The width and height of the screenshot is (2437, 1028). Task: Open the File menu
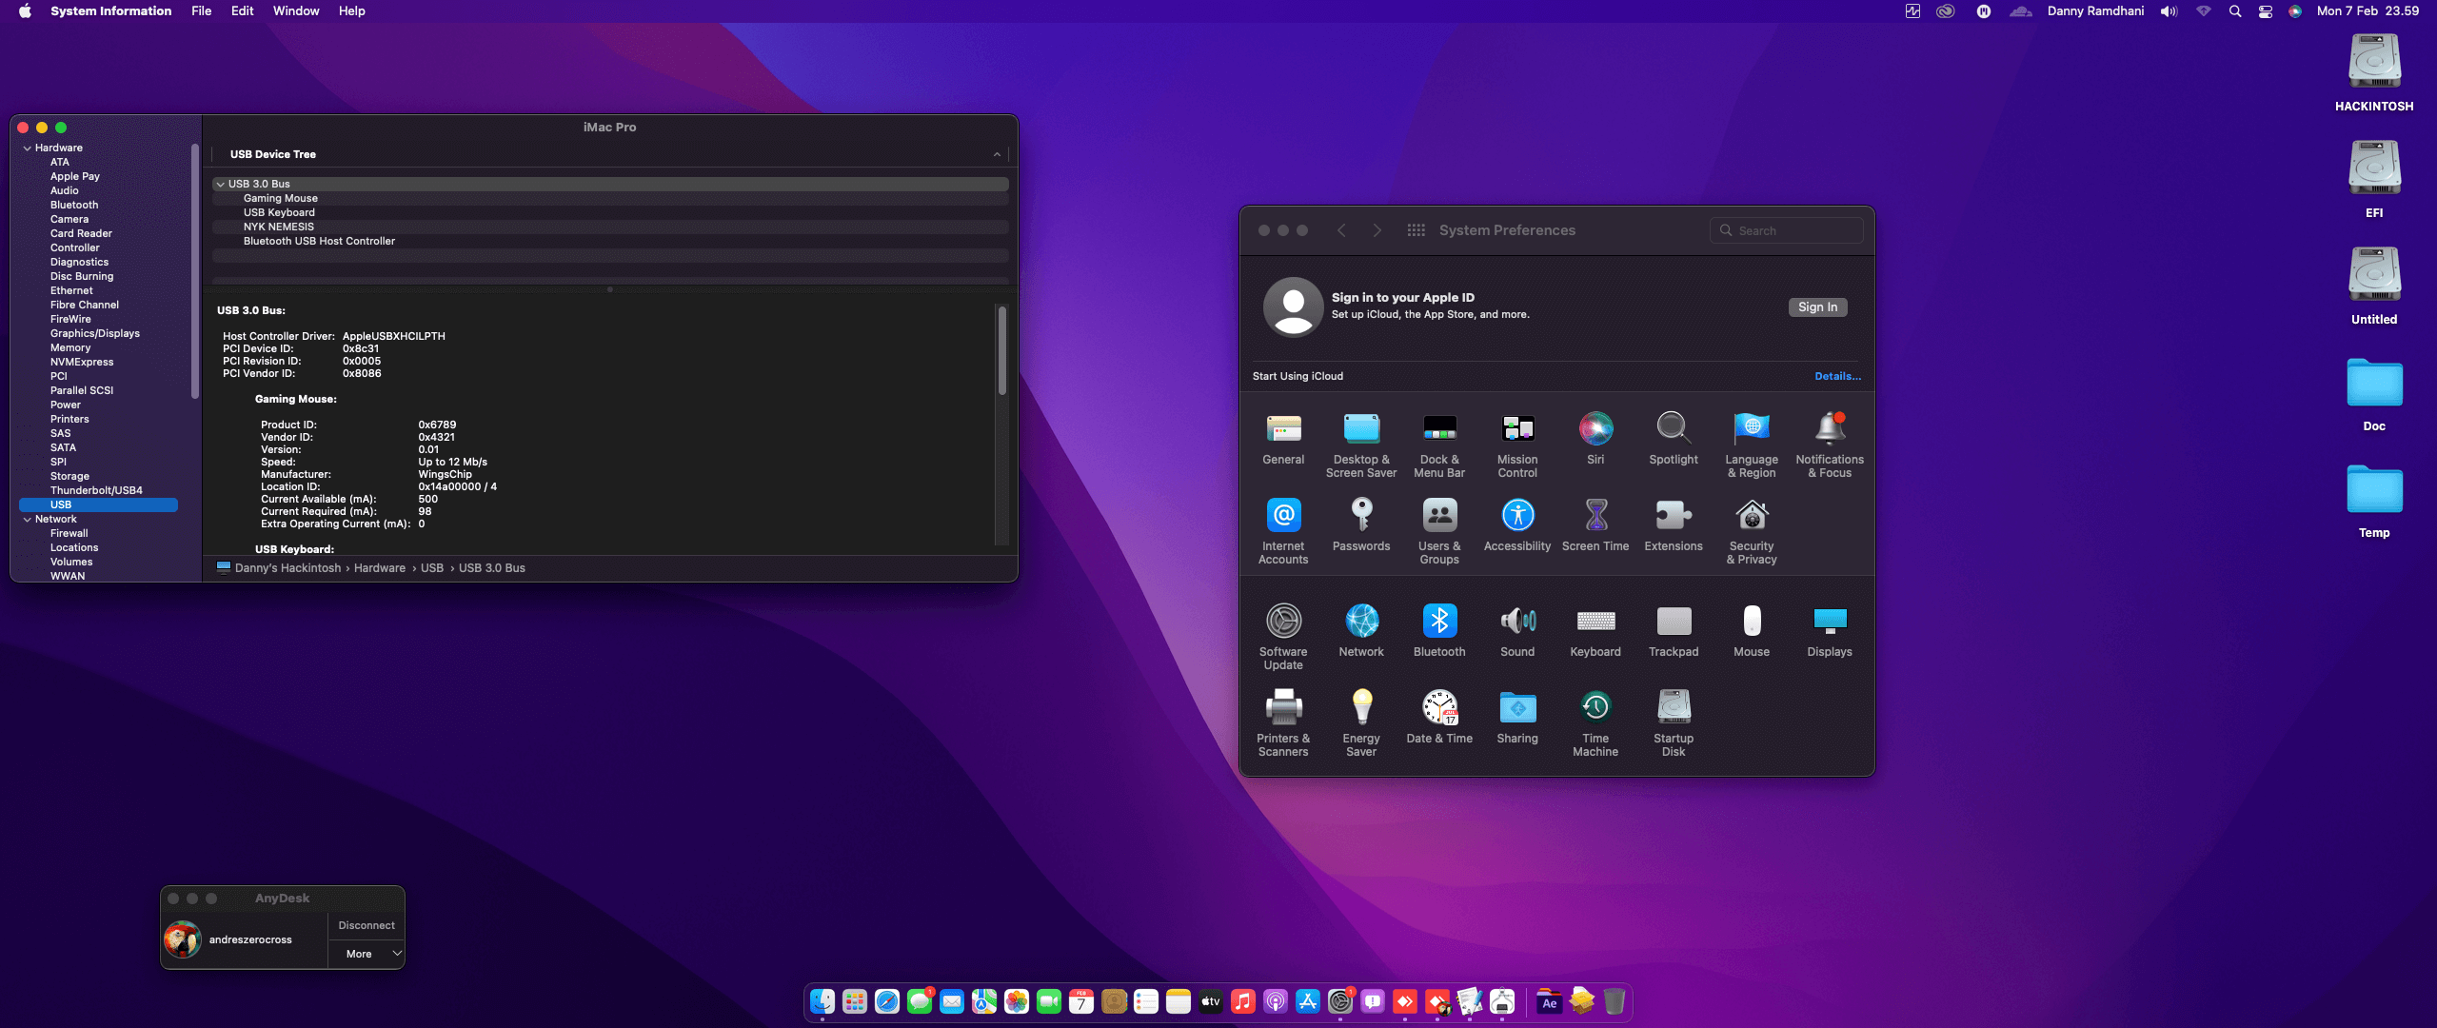(201, 11)
